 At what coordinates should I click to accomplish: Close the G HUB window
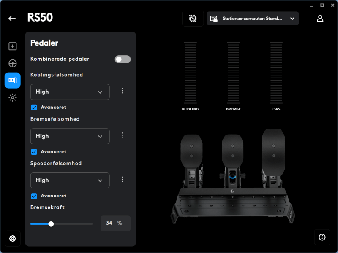[333, 5]
